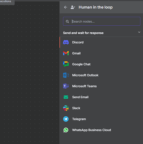This screenshot has height=144, width=143.
Task: Collapse the Send and wait for response chevron
Action: [139, 32]
